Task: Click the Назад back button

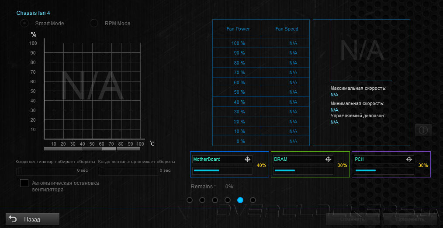Action: [x=32, y=219]
